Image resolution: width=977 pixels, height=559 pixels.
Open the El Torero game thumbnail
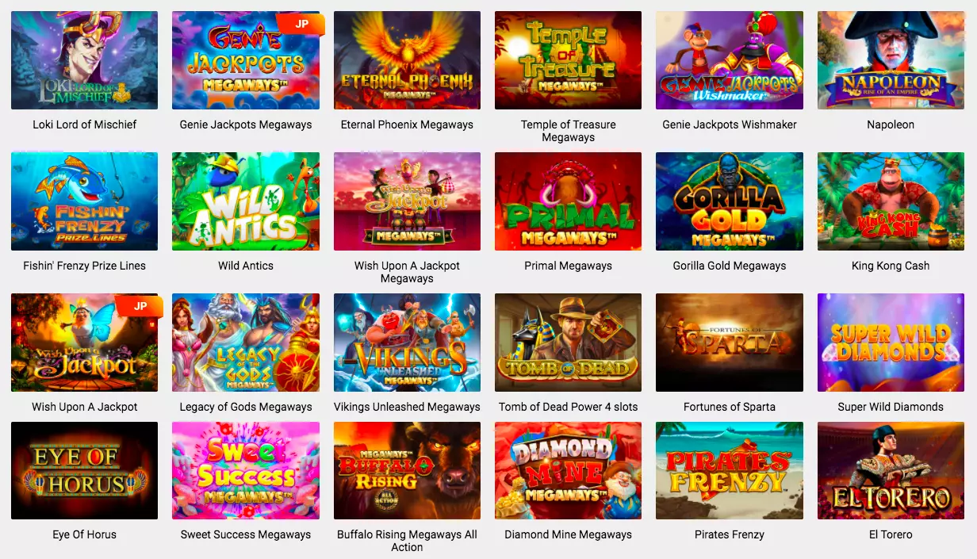pos(891,471)
